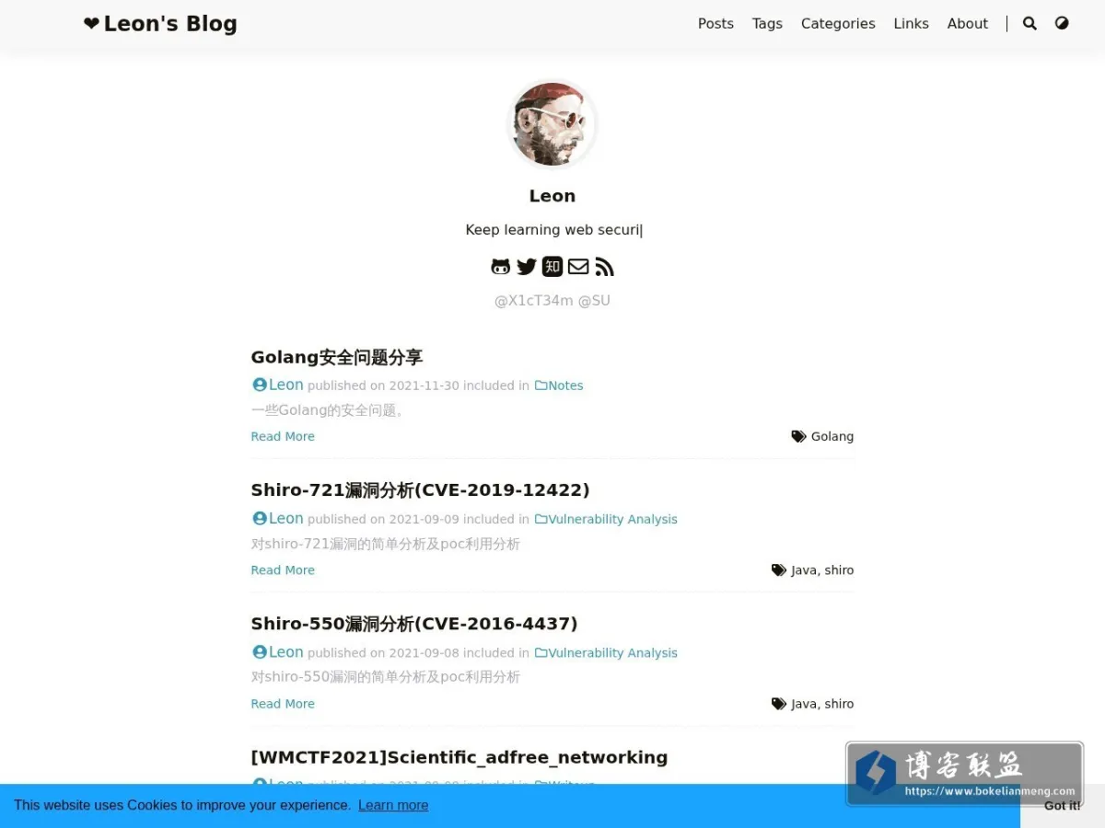Click the Leon avatar image
1105x828 pixels.
tap(552, 124)
